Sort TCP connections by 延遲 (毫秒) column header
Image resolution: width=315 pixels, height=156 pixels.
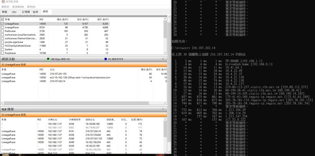[x=136, y=119]
